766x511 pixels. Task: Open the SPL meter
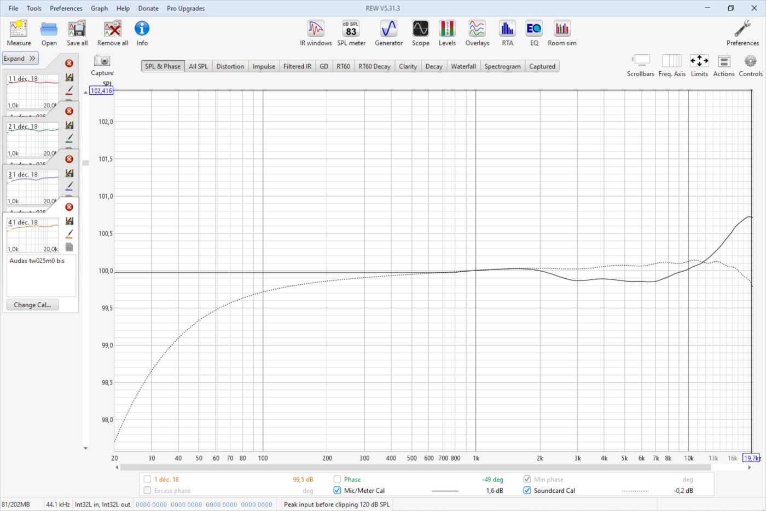(351, 33)
